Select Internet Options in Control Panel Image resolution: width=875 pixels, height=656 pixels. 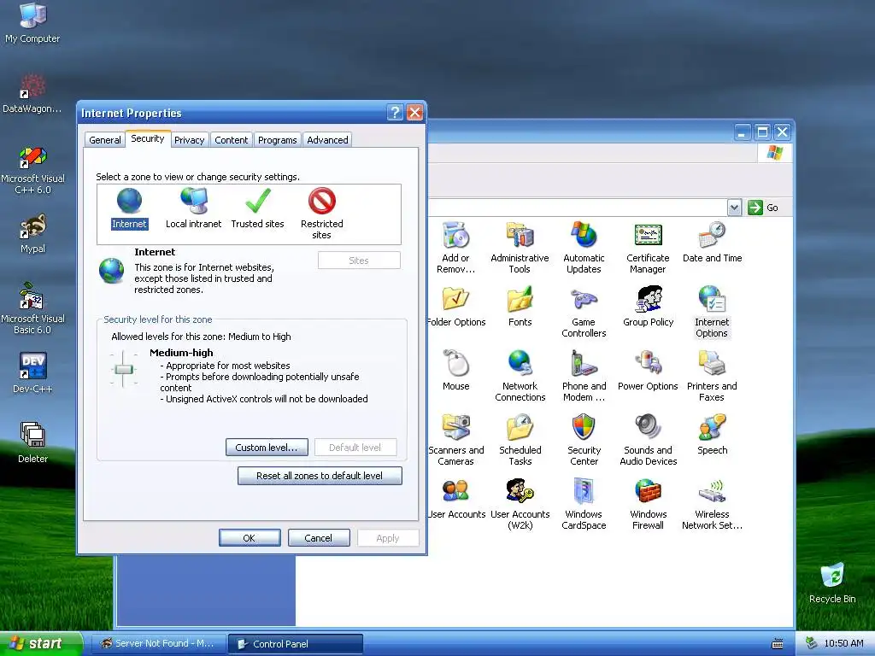tap(712, 312)
